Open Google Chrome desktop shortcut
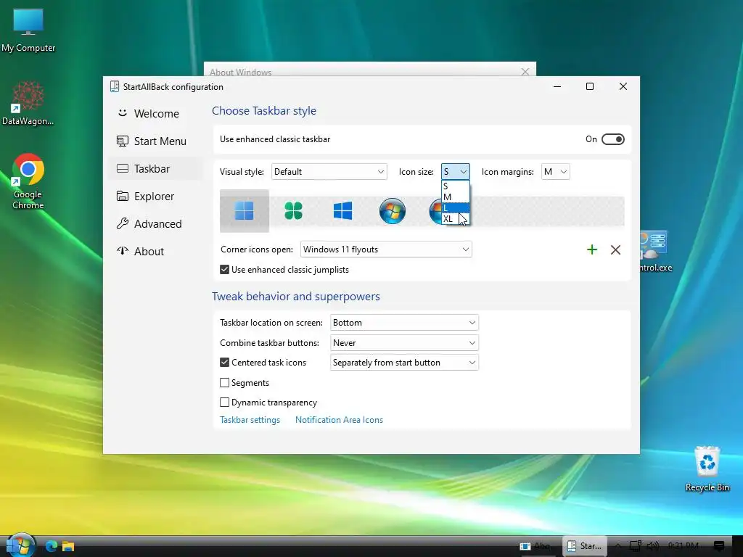Image resolution: width=743 pixels, height=557 pixels. click(x=28, y=181)
